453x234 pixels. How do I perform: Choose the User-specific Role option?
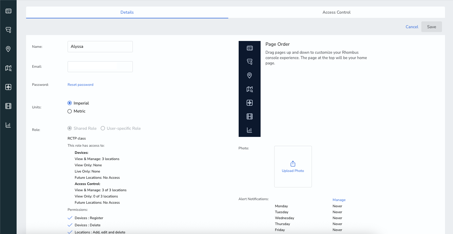(x=103, y=128)
